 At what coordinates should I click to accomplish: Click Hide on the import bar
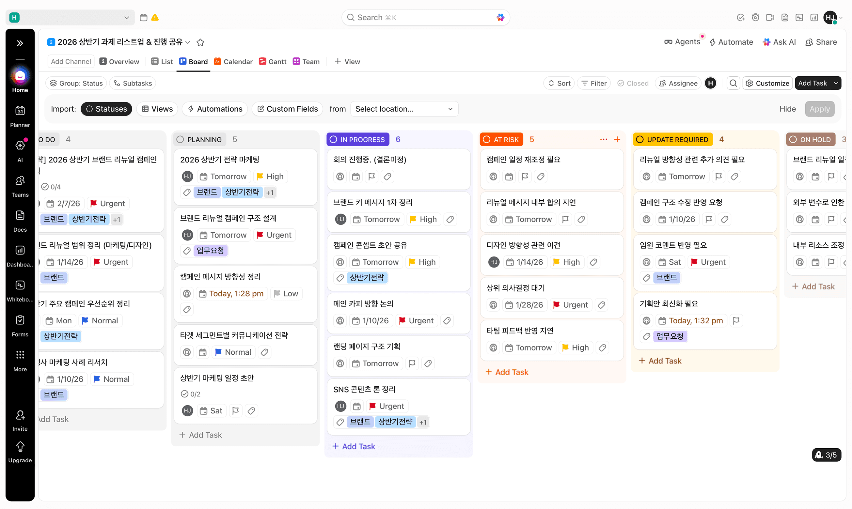(787, 109)
